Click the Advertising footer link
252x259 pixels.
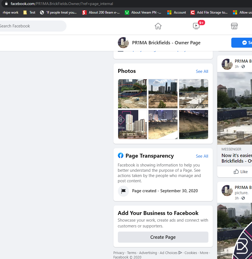148,253
